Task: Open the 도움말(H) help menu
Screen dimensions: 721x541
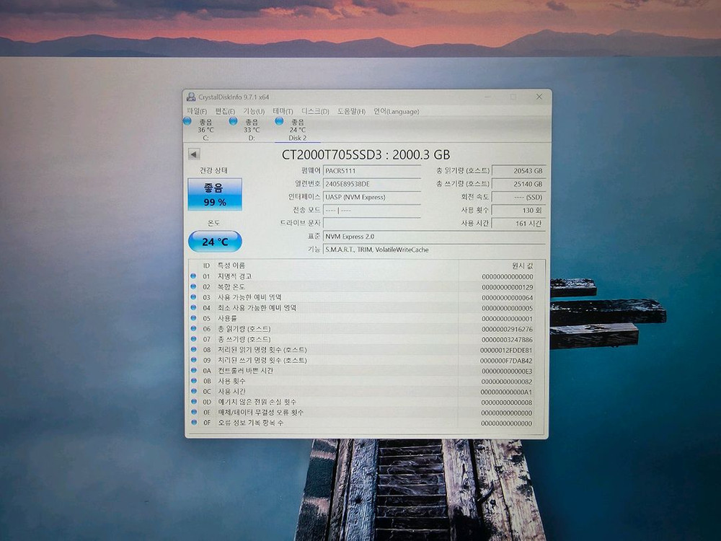Action: coord(348,111)
